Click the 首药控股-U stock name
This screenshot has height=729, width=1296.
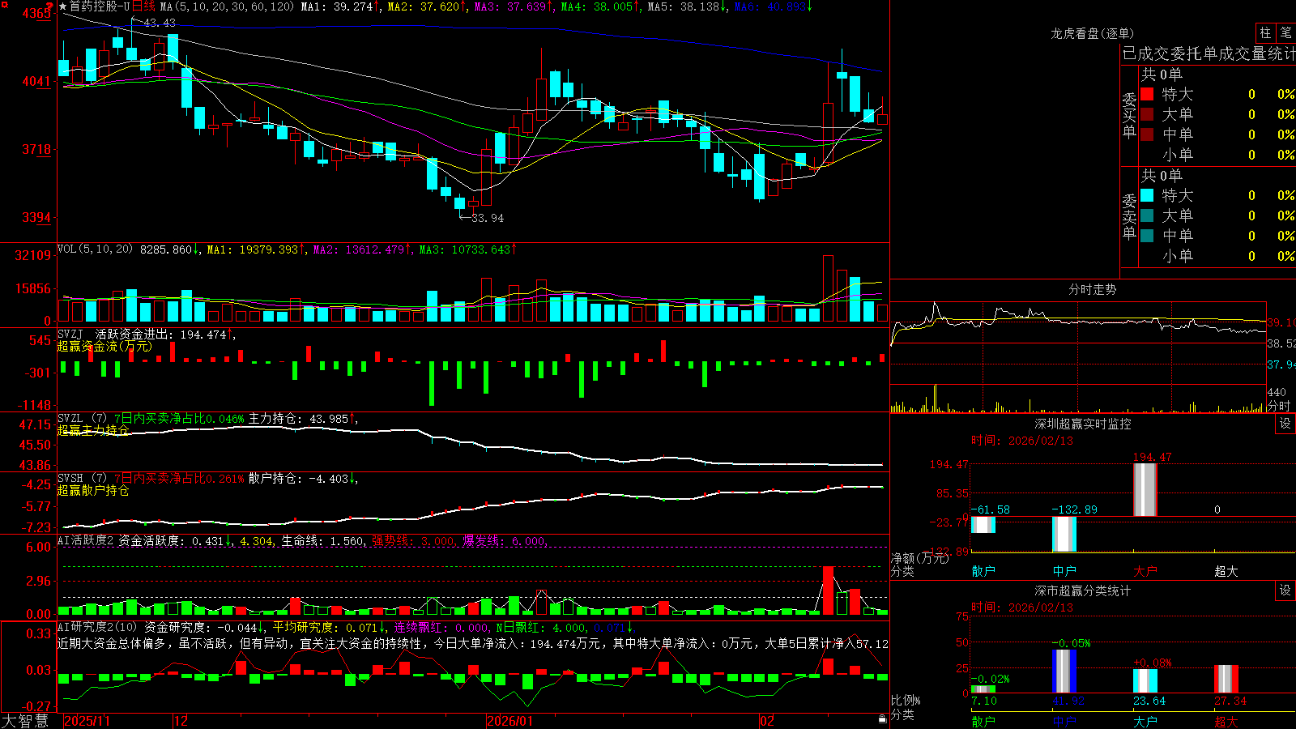100,6
